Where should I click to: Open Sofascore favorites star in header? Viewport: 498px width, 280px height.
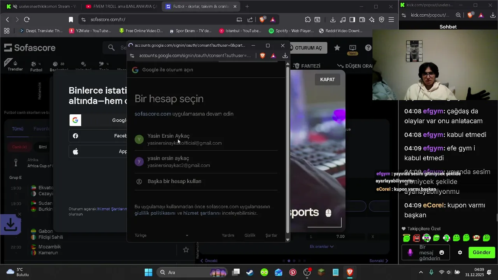337,47
